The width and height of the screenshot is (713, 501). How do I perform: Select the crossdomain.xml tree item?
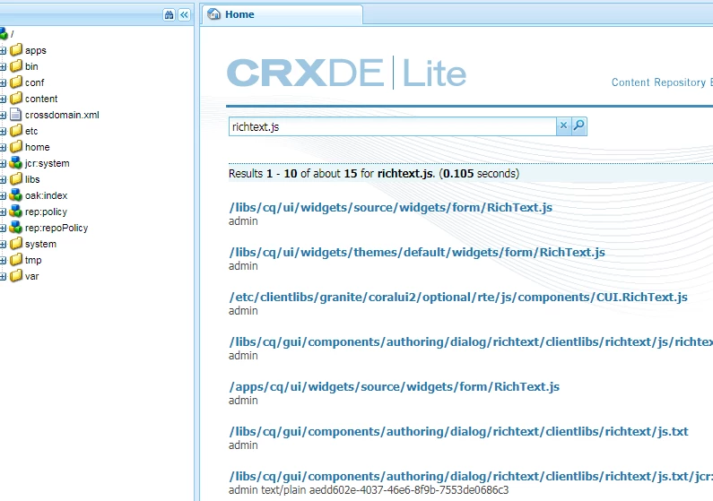point(62,115)
